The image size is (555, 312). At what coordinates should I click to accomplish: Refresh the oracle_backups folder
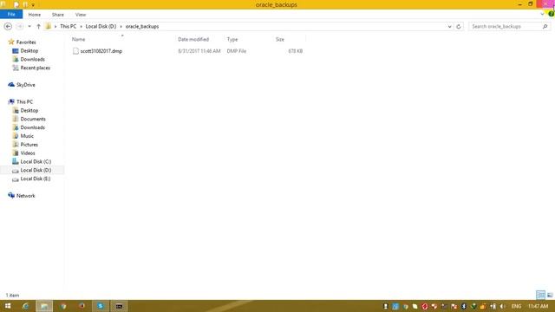[x=459, y=27]
